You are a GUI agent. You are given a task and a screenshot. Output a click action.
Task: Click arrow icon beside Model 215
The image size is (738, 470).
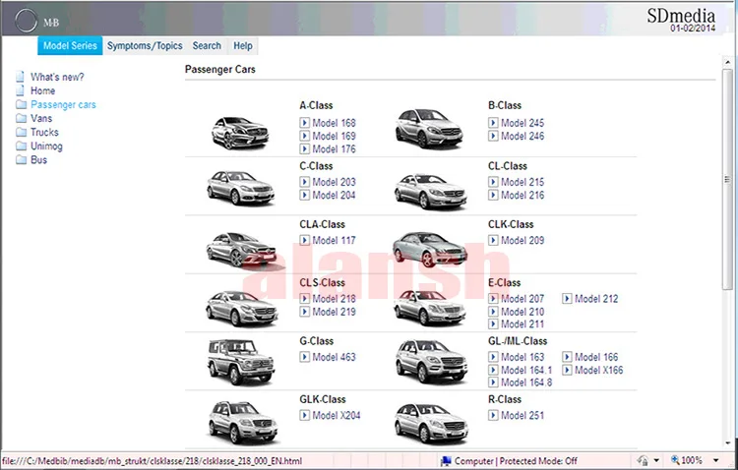click(493, 182)
